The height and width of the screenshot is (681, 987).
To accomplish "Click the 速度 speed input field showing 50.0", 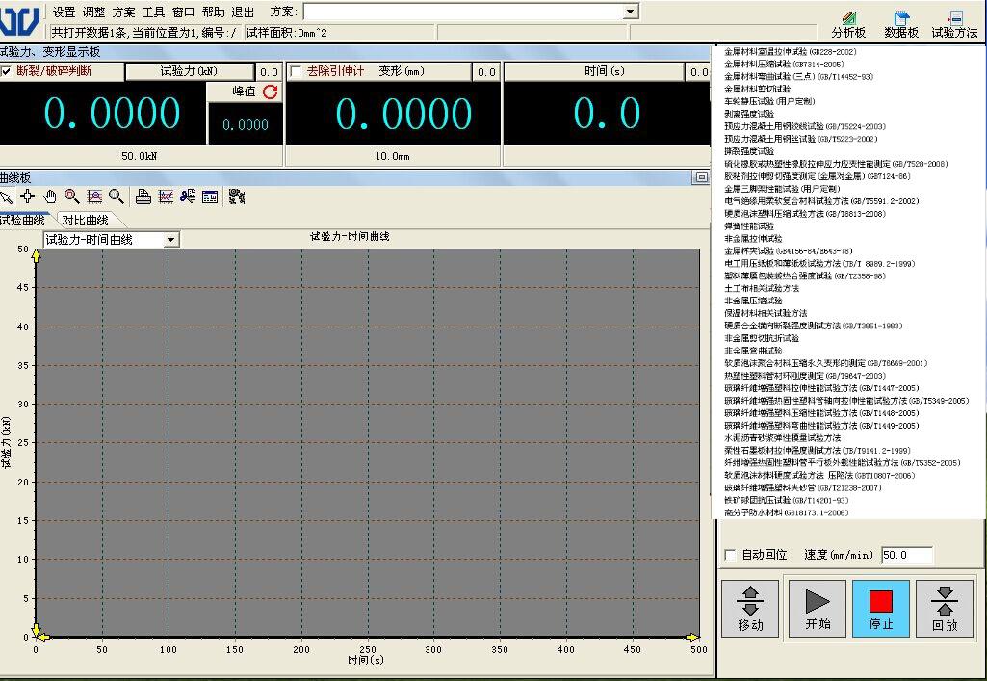I will pos(906,555).
